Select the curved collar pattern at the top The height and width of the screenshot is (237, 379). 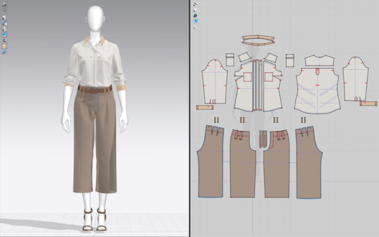click(258, 38)
